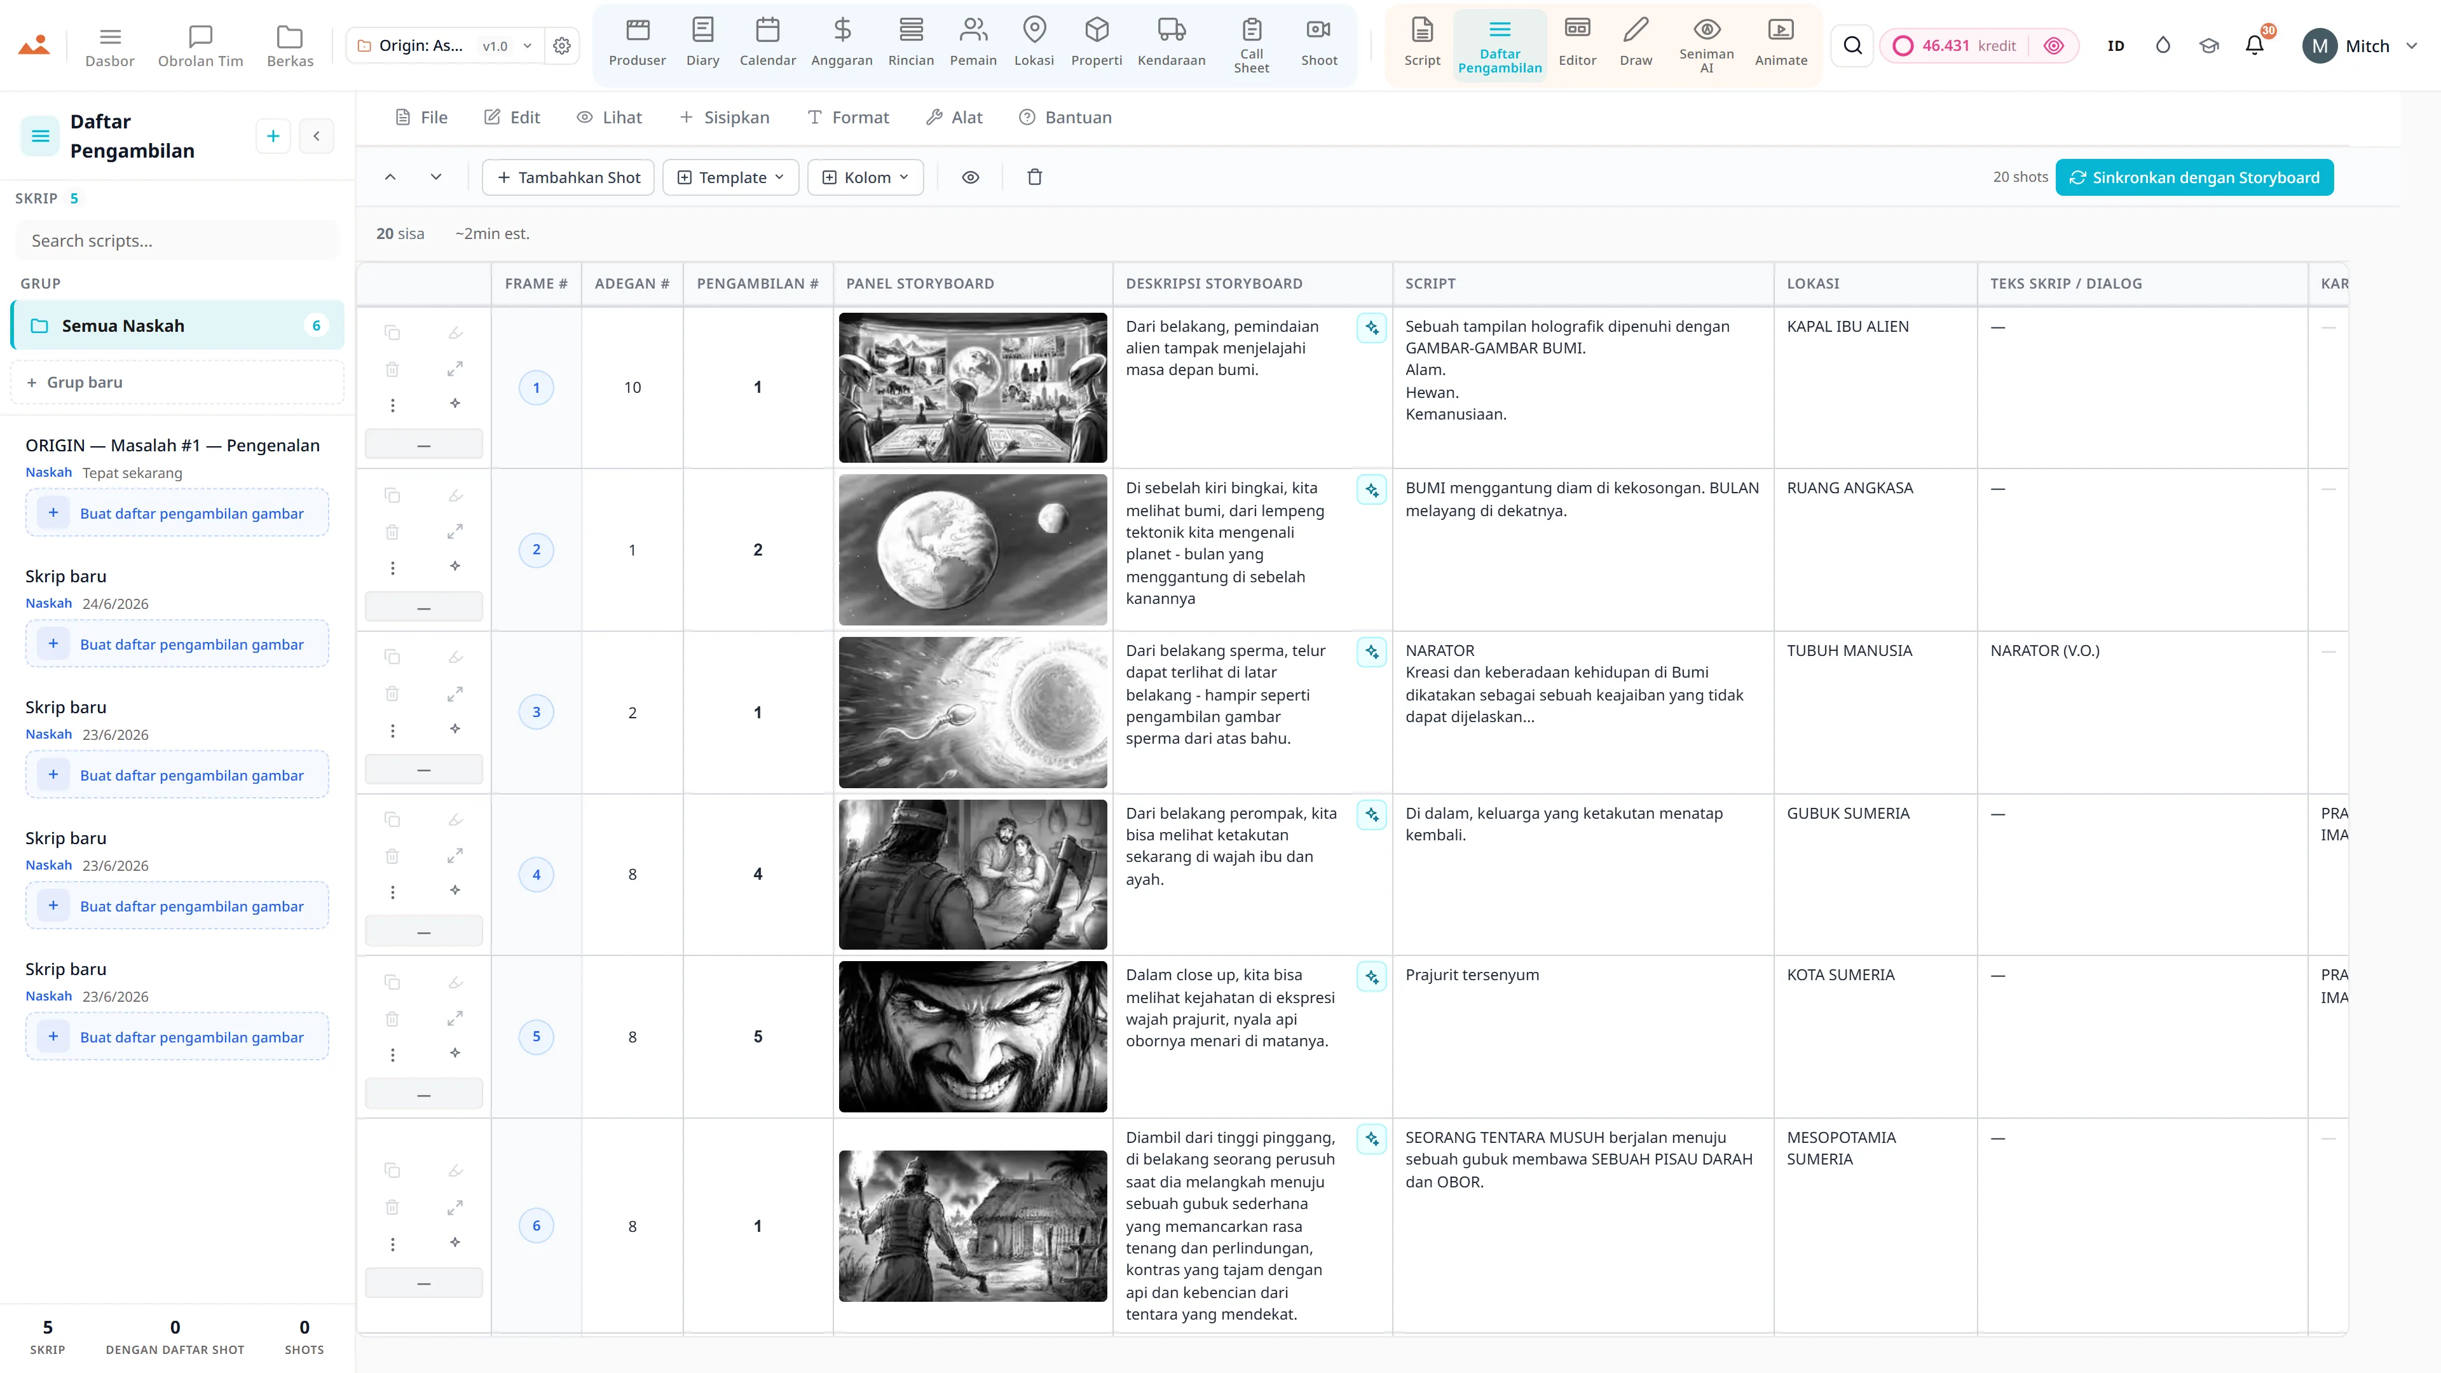Click the Search scripts input field

pyautogui.click(x=177, y=241)
